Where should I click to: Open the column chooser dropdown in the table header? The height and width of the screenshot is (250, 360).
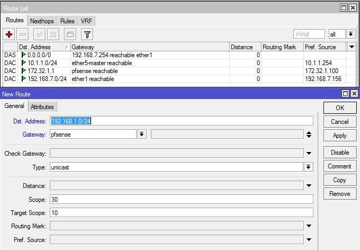352,47
